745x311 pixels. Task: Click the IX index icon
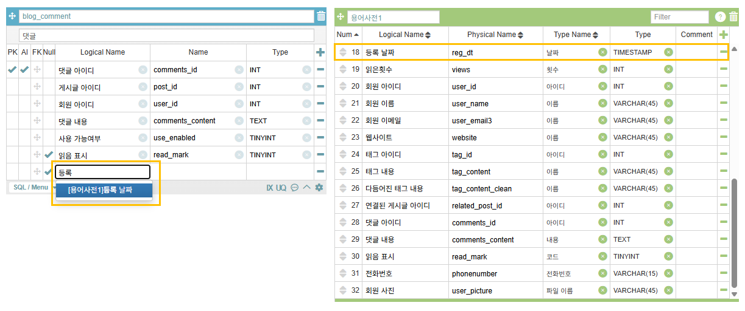pyautogui.click(x=269, y=188)
